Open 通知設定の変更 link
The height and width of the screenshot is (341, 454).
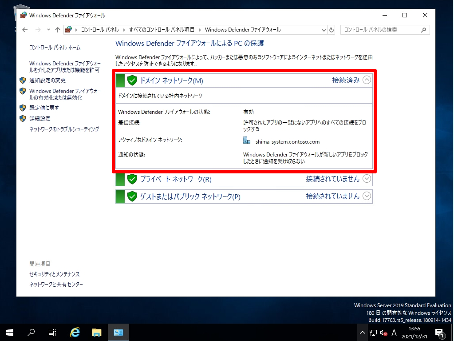click(47, 80)
